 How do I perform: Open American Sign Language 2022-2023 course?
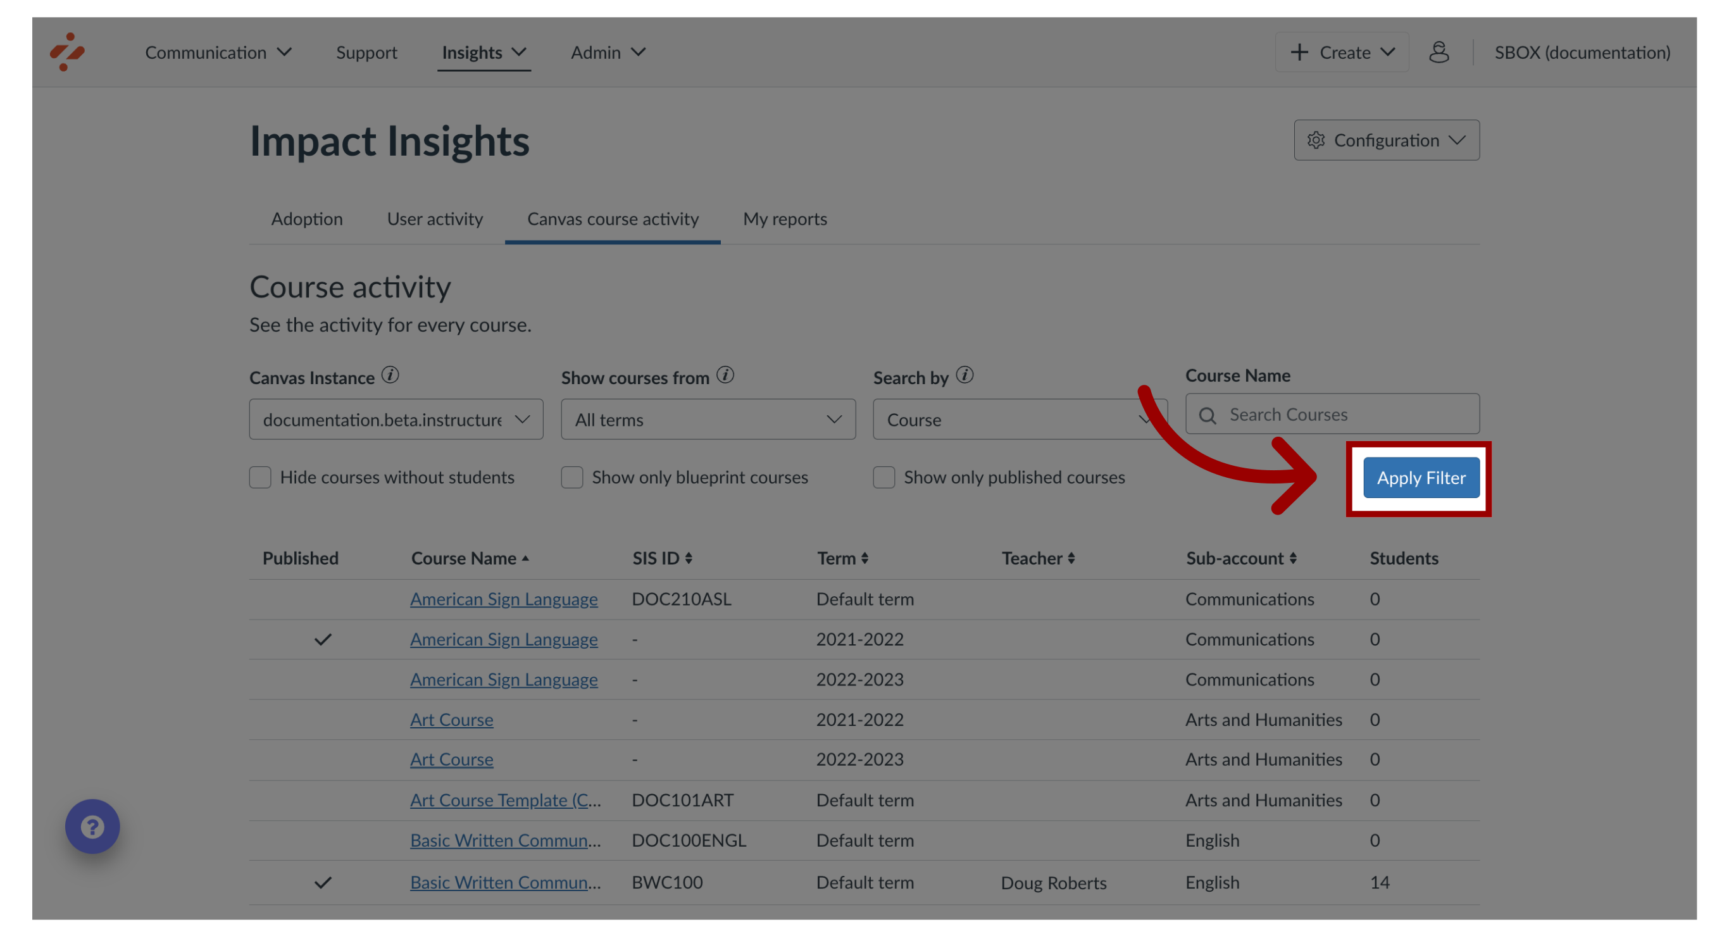pyautogui.click(x=503, y=680)
